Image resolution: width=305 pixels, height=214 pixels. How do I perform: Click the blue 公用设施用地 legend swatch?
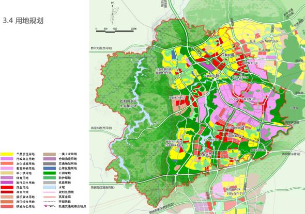(x=50, y=168)
